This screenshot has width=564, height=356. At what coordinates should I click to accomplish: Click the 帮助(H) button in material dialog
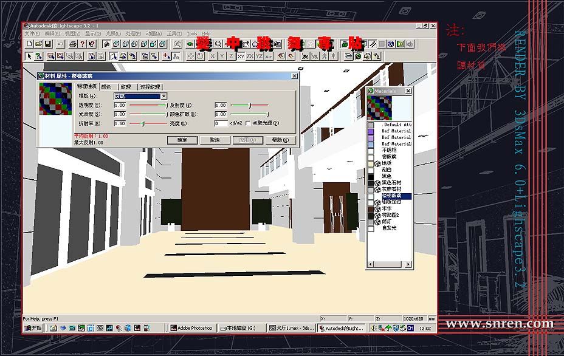pos(281,140)
